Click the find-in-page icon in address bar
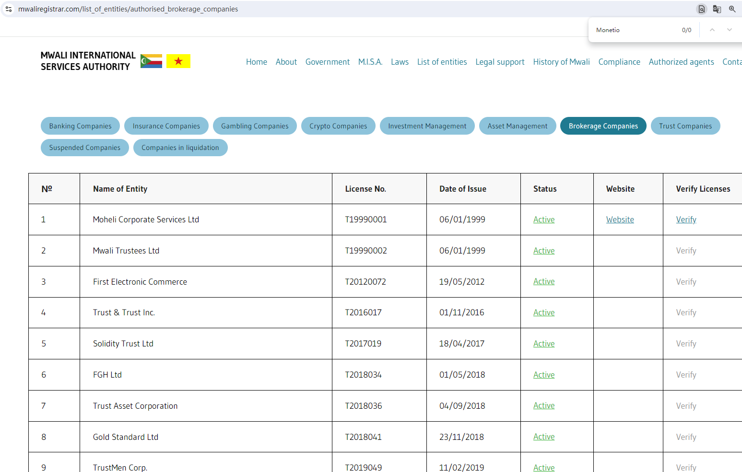This screenshot has width=742, height=472. tap(701, 9)
